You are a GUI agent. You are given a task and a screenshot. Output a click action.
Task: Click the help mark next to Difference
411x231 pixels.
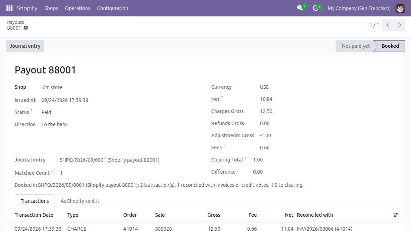click(238, 170)
